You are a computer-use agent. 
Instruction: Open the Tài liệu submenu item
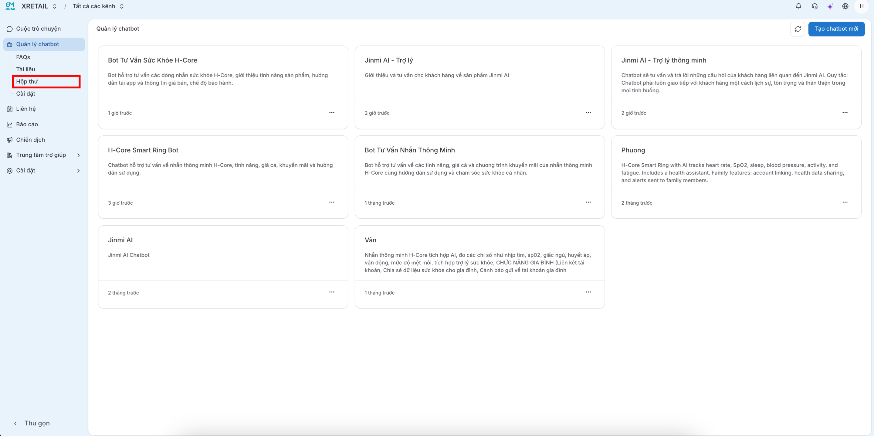(x=25, y=69)
